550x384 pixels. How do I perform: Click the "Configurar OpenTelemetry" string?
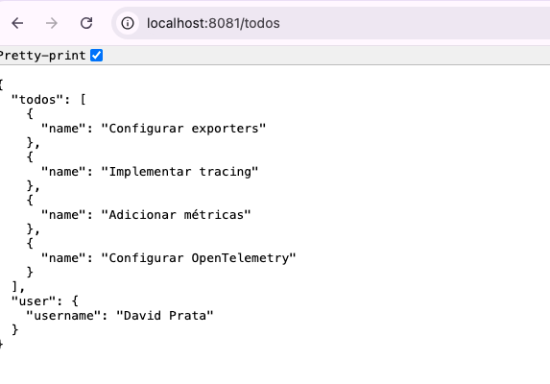click(x=199, y=258)
